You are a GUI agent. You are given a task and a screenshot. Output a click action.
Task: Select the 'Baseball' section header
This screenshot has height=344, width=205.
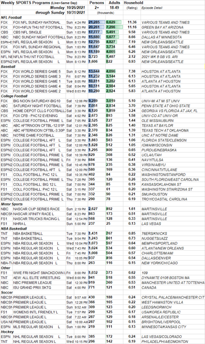coord(8,67)
